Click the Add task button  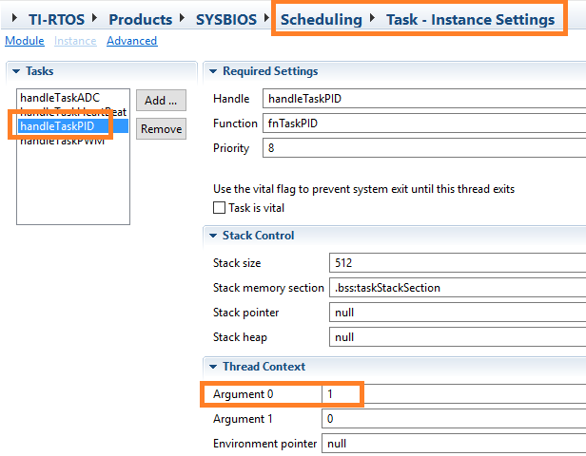point(160,101)
